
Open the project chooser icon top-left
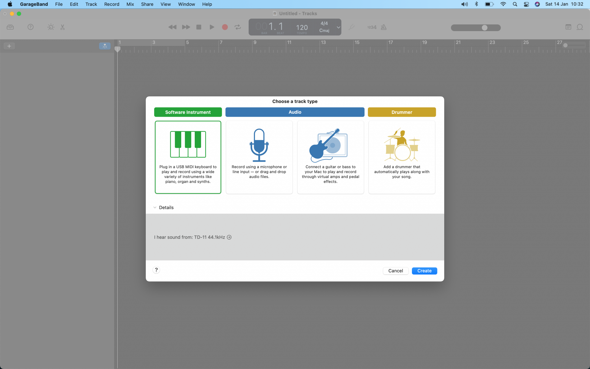pyautogui.click(x=10, y=27)
